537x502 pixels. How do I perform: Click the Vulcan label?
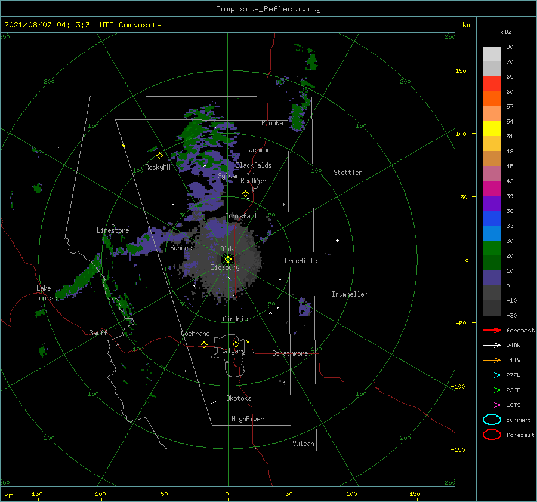(304, 444)
